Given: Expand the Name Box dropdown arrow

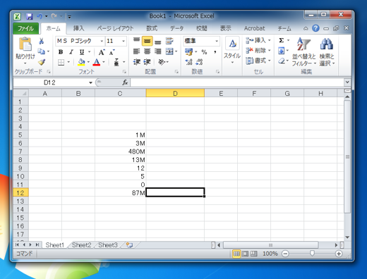Looking at the screenshot, I should click(x=90, y=82).
